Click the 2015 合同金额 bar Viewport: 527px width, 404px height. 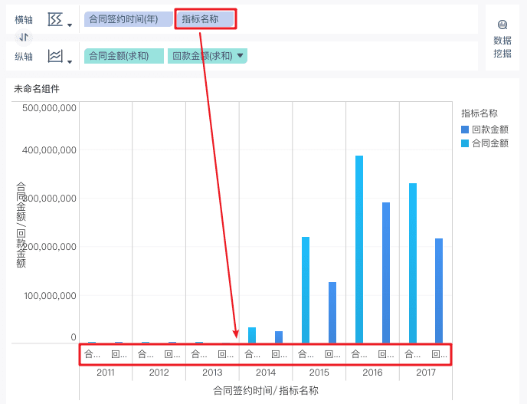click(306, 290)
